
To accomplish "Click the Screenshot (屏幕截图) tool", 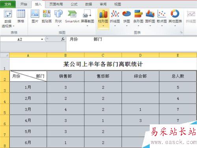I will pyautogui.click(x=87, y=18).
